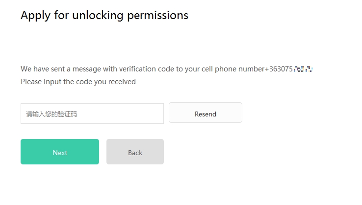Click the blurred digits of the phone number
The height and width of the screenshot is (205, 362).
click(x=303, y=69)
